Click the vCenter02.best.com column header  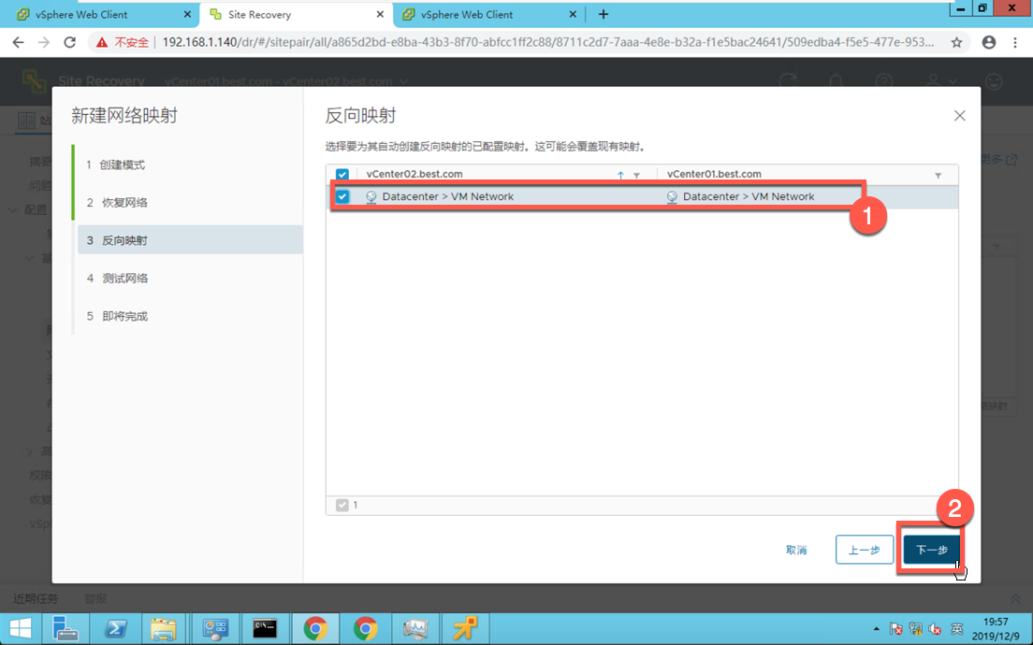click(415, 174)
